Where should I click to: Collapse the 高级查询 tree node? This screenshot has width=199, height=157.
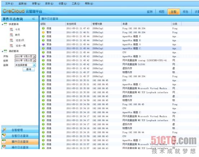[x=3, y=51]
